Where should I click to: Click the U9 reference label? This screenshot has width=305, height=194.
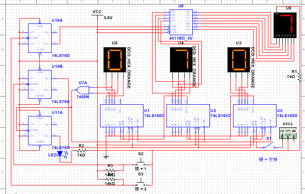click(x=289, y=8)
